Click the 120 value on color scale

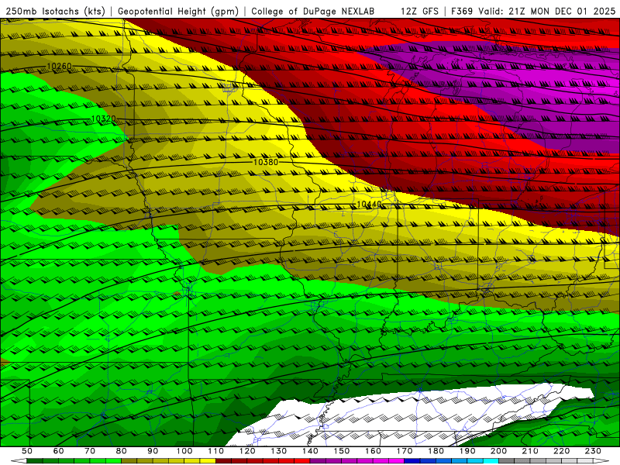[247, 451]
